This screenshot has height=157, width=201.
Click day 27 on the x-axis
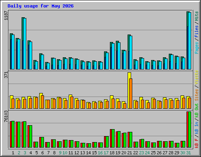tap(165, 153)
